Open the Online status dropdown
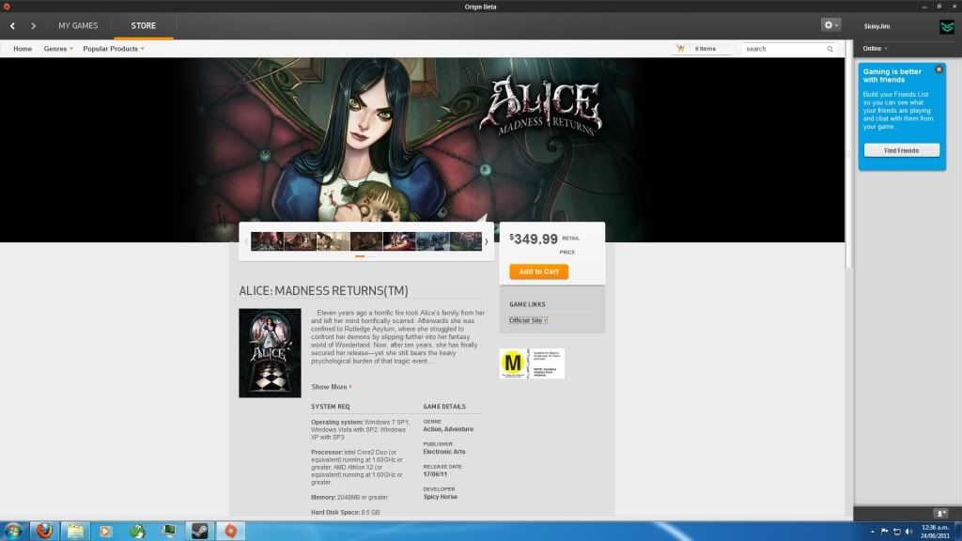Screen dimensions: 962x541 (875, 49)
